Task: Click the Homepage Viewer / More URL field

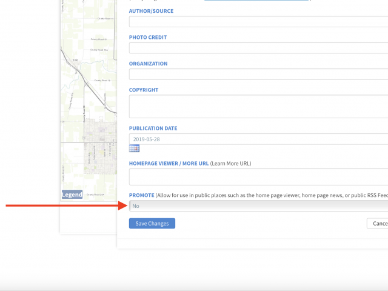Action: click(x=258, y=177)
